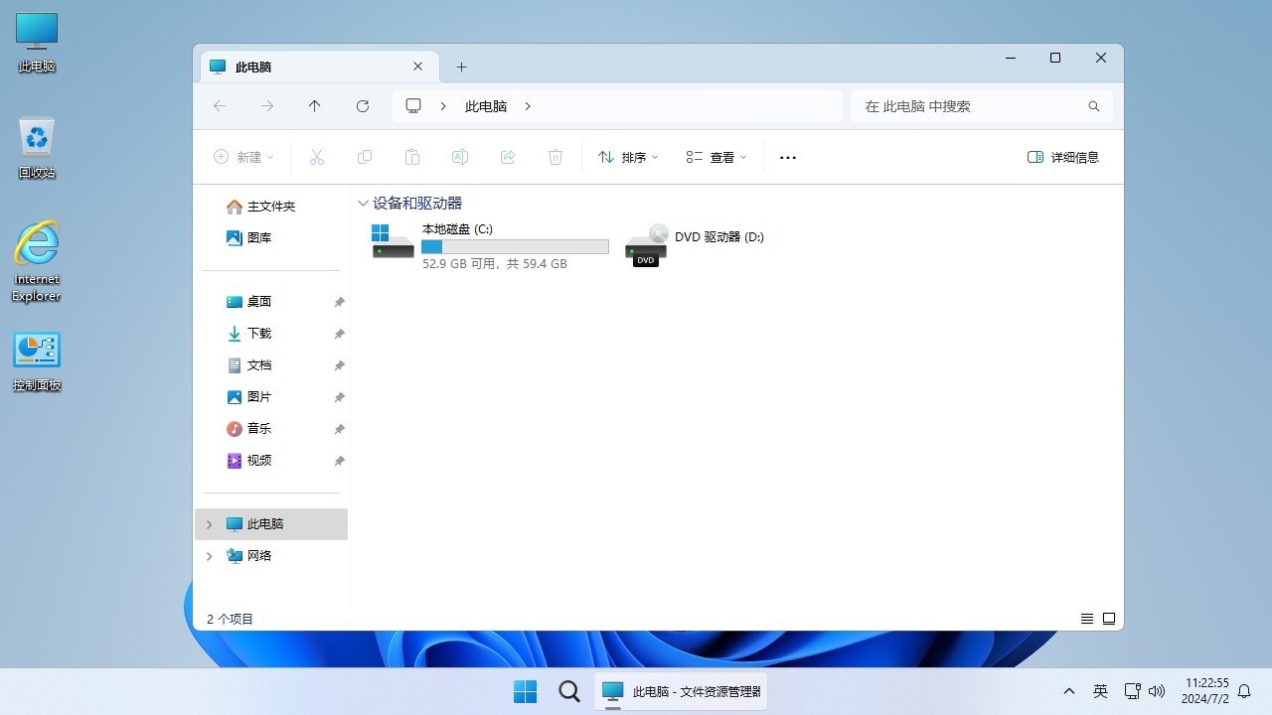Click the 新建 button

tap(242, 157)
